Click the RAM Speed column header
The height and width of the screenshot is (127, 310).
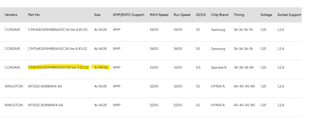(159, 15)
